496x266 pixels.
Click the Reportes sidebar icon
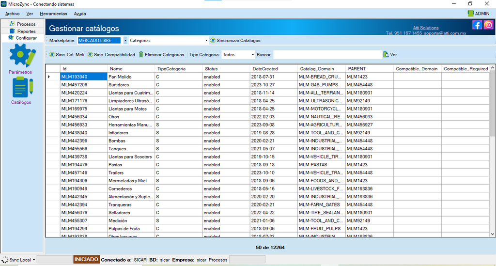coord(12,31)
